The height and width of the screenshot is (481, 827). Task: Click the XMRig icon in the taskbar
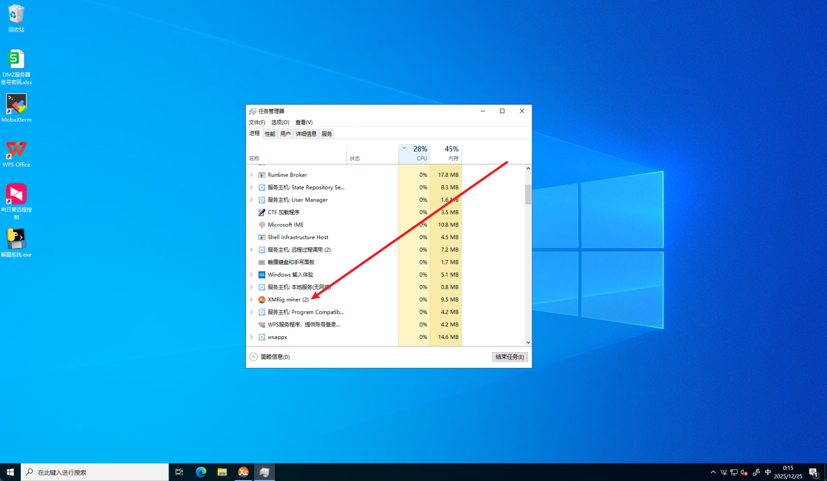[243, 472]
